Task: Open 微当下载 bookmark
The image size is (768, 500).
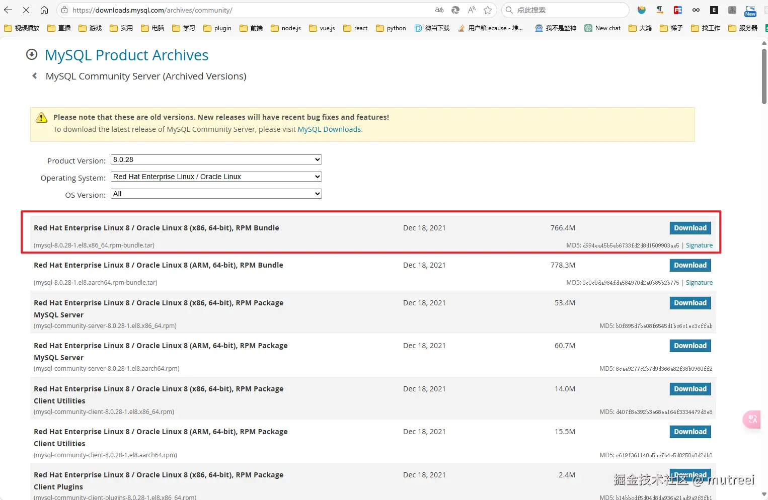Action: click(x=432, y=28)
